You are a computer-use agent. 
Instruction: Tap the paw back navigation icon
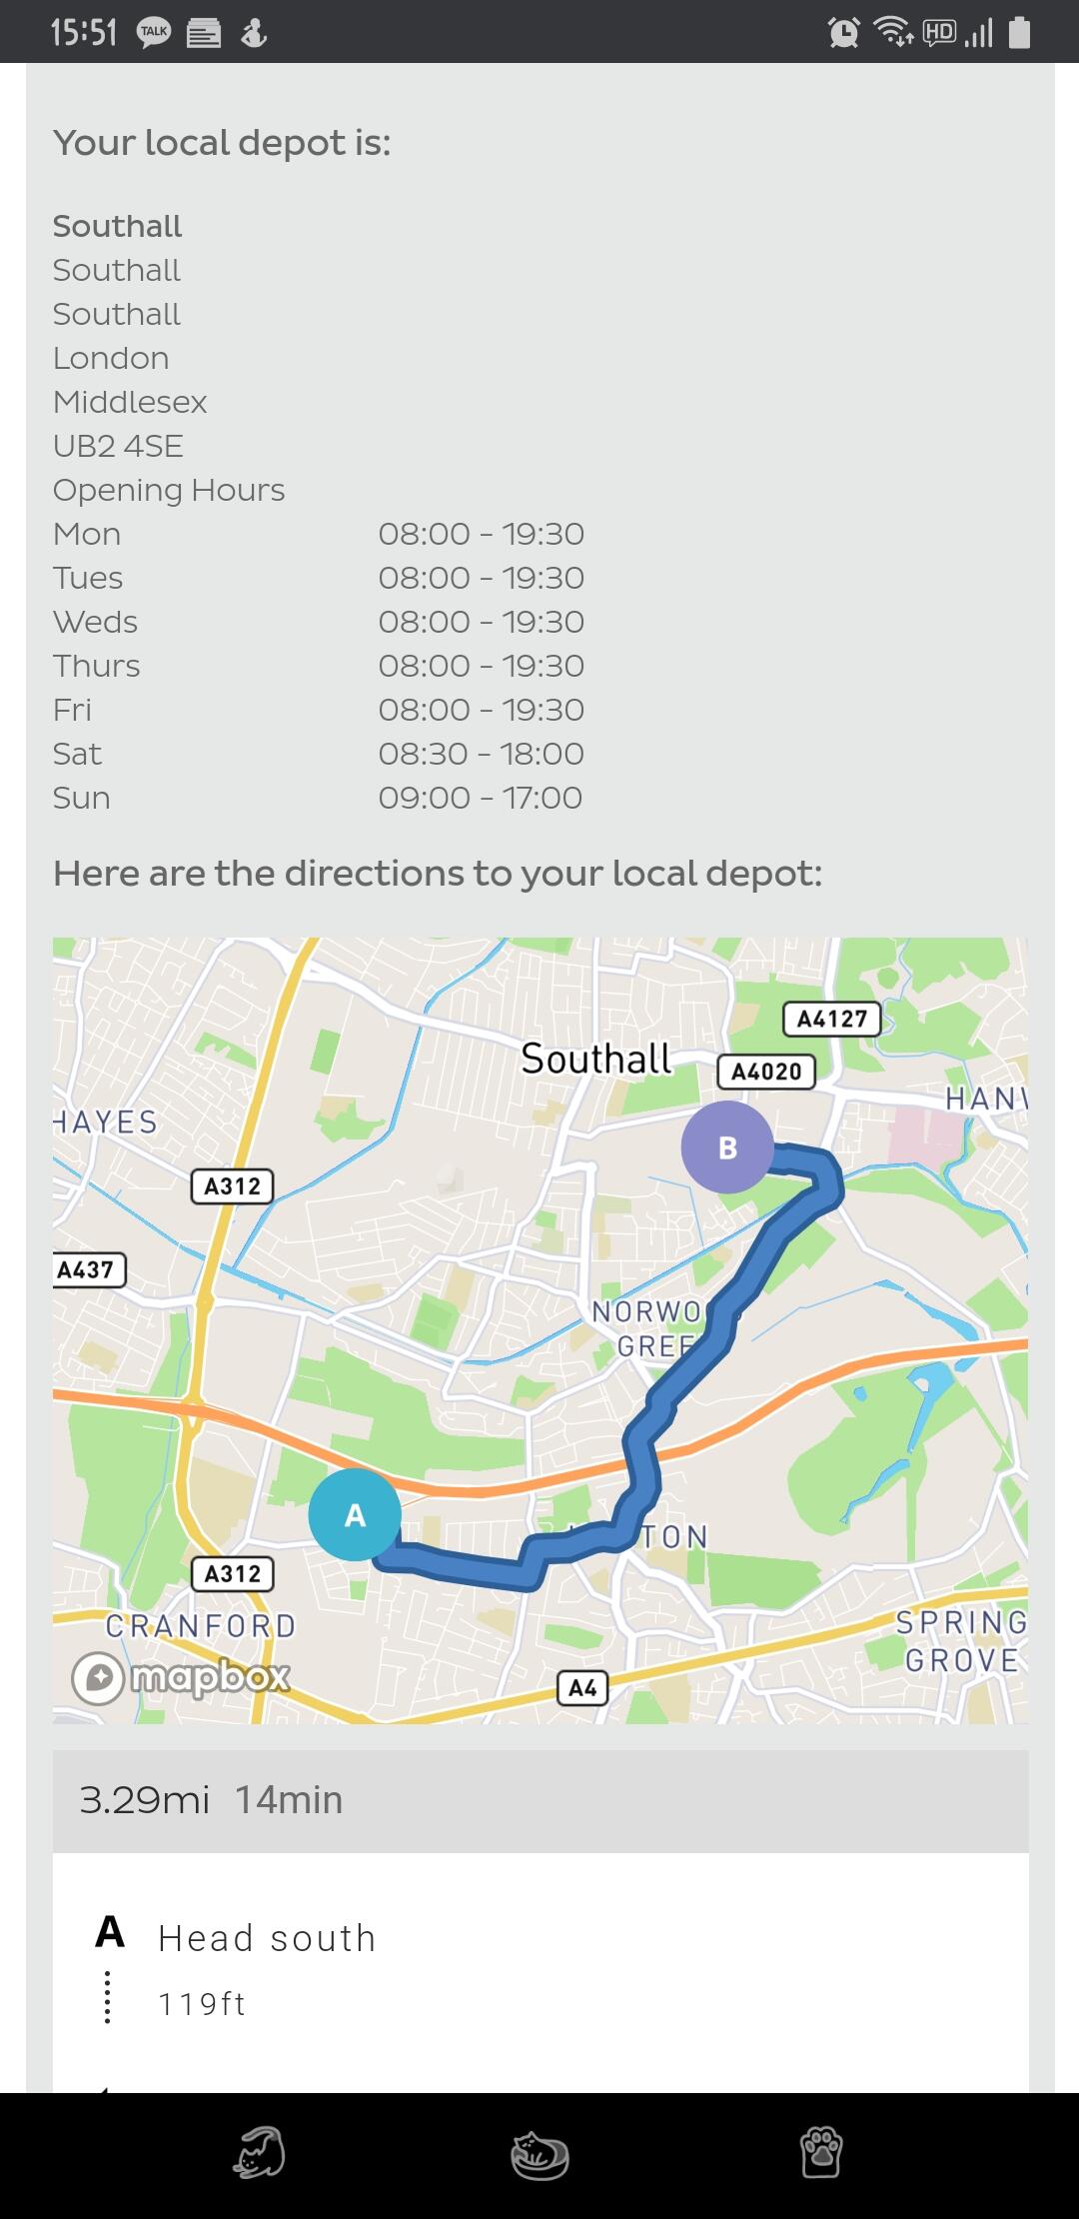821,2153
